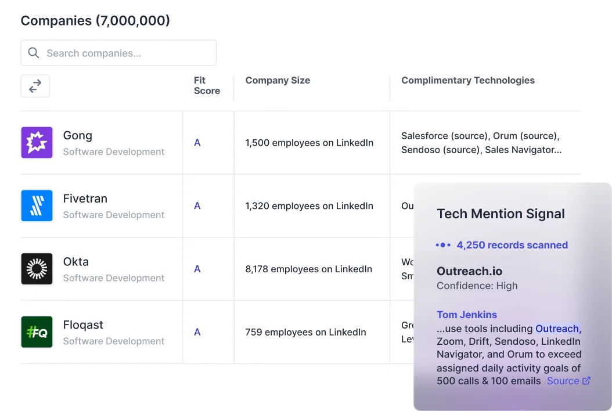Click Floqast's fit score A
612x411 pixels.
197,333
